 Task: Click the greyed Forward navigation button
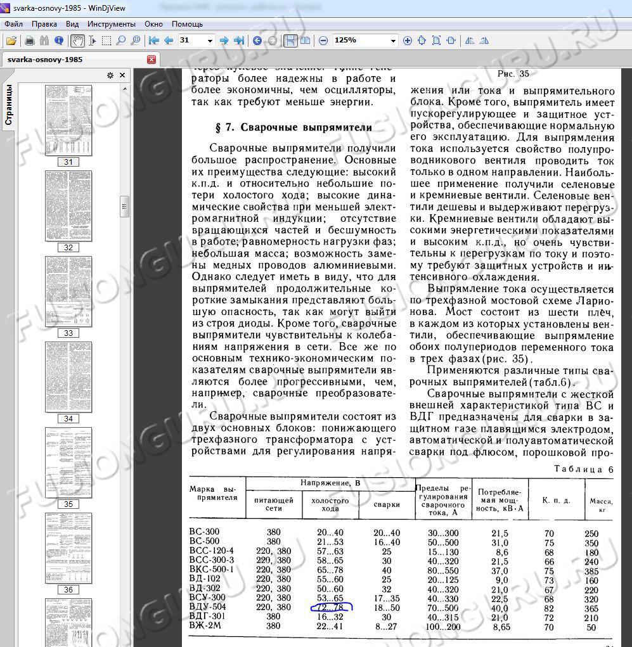click(273, 41)
